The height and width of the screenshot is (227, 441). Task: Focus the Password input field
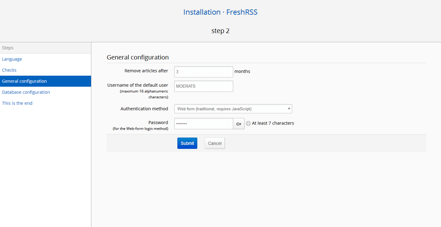click(x=204, y=123)
